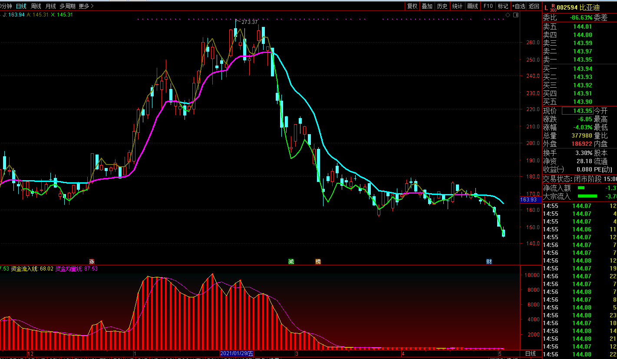617x359 pixels.
Task: Click the 净资 28.18 value
Action: point(585,161)
